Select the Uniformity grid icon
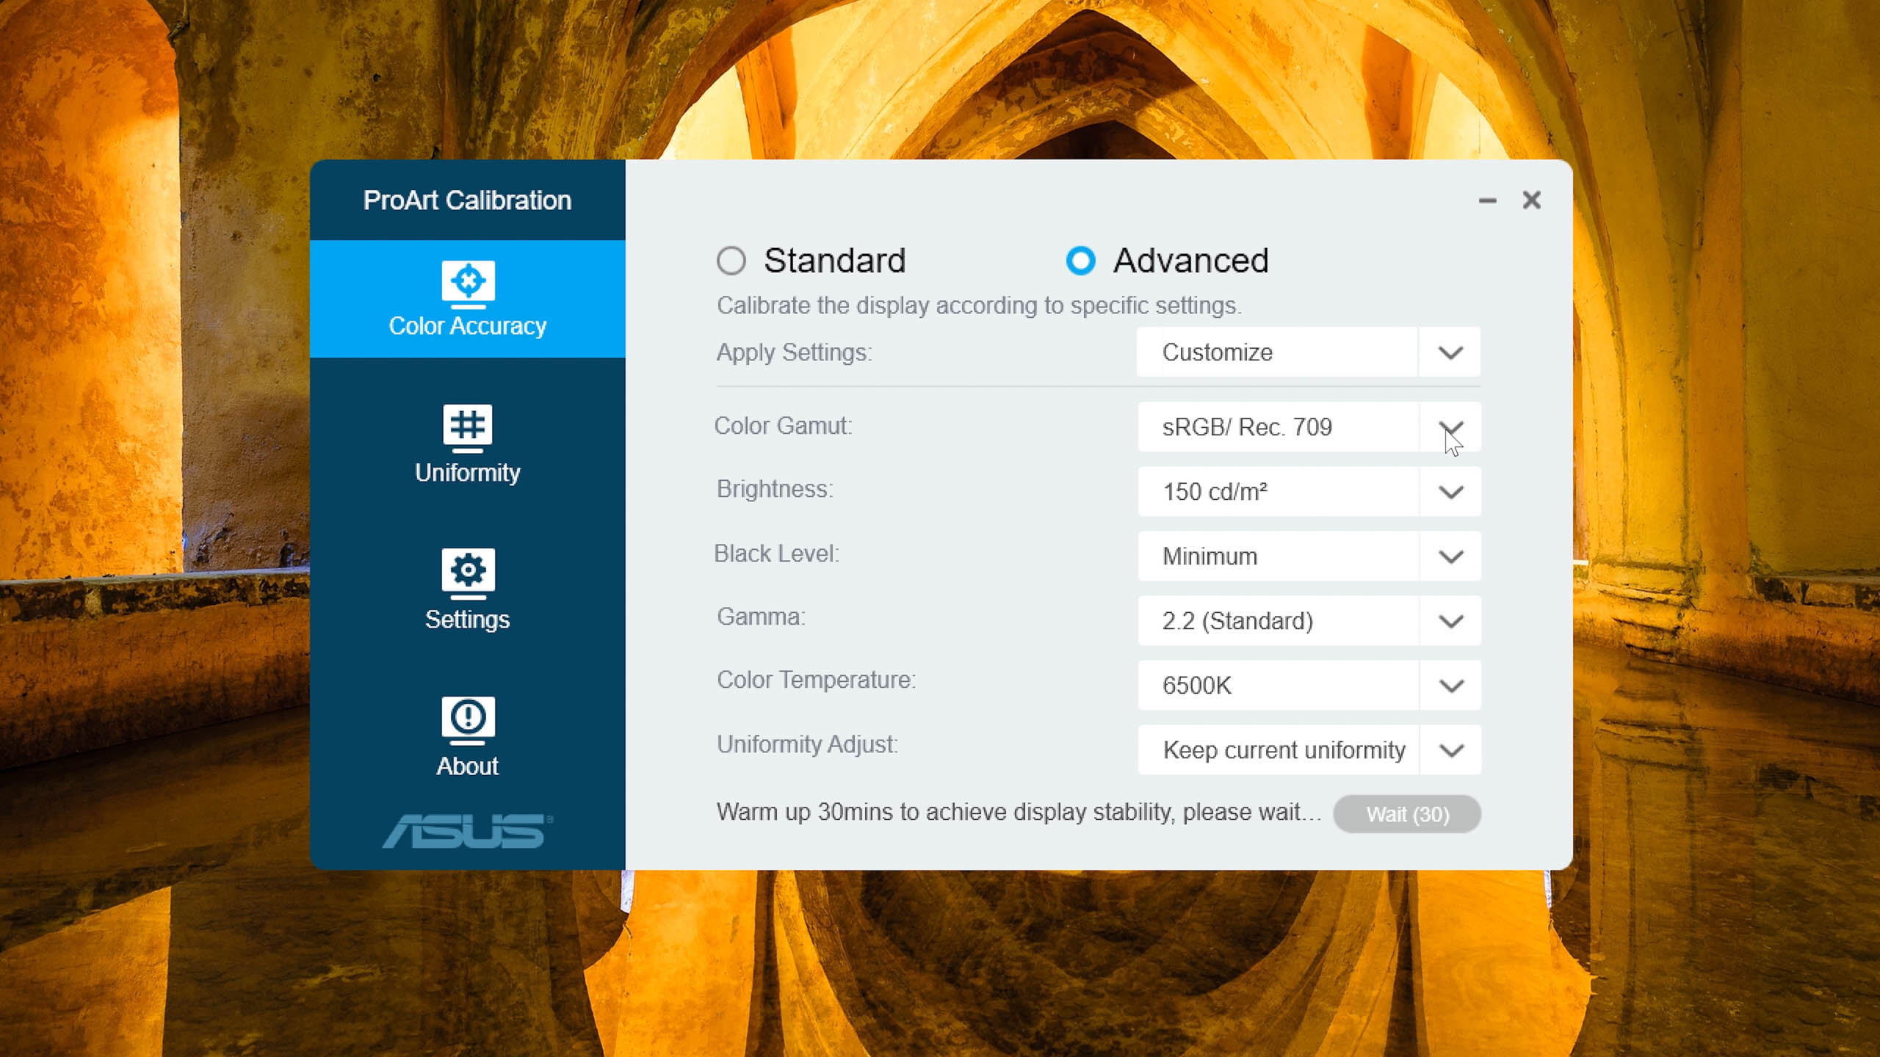1880x1057 pixels. 468,428
